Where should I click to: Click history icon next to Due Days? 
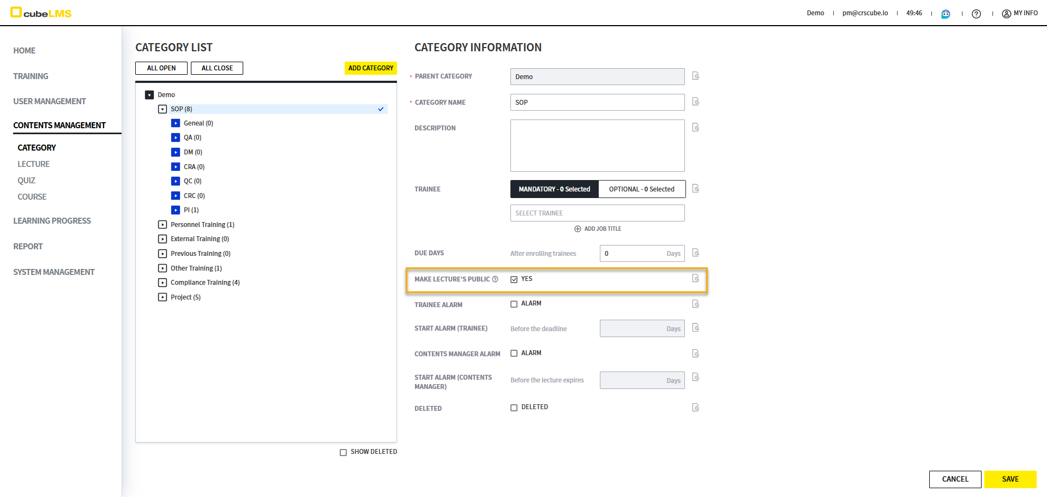[x=695, y=253]
